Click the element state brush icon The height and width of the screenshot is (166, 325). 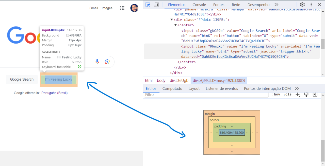click(x=306, y=94)
